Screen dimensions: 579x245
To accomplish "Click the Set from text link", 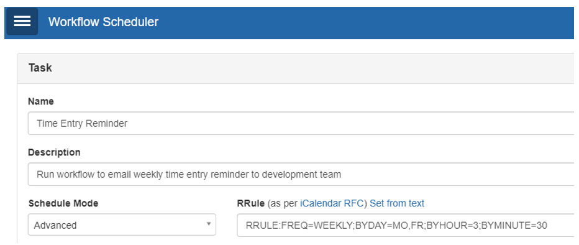I will [397, 203].
